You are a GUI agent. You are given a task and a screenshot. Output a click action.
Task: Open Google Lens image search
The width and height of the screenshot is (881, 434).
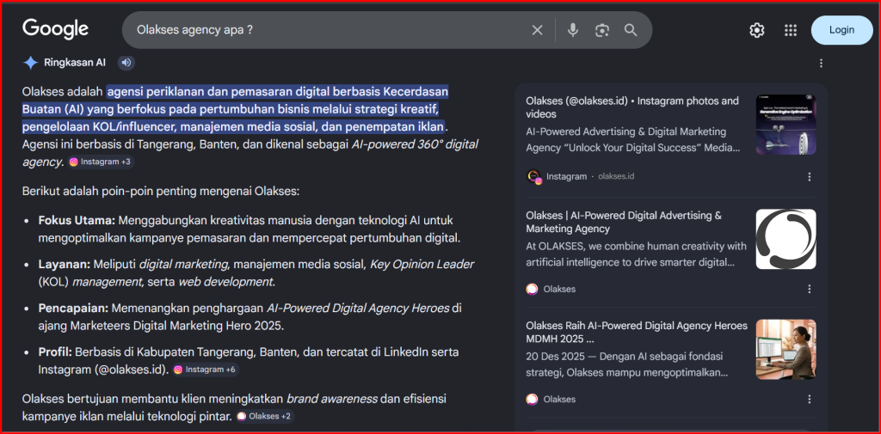[602, 30]
